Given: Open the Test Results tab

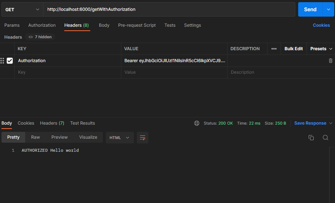Looking at the screenshot, I should click(82, 123).
